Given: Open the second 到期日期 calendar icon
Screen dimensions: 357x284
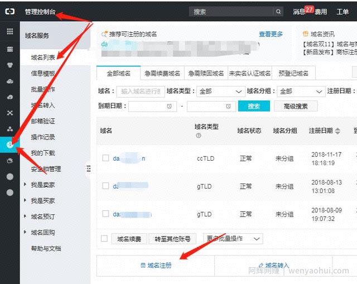Looking at the screenshot, I should click(228, 106).
